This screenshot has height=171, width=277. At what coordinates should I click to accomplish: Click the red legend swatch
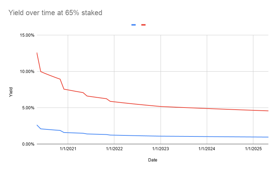pyautogui.click(x=144, y=25)
